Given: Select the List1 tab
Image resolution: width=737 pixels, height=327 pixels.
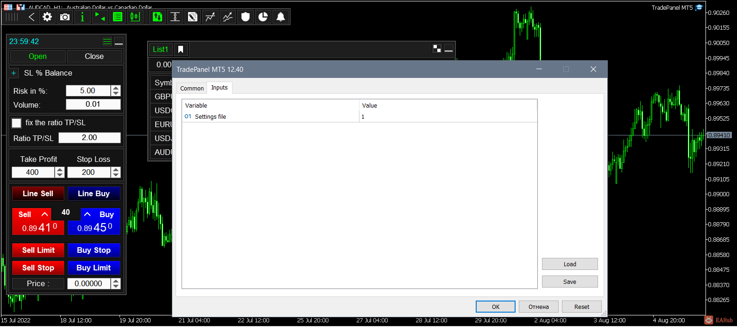Looking at the screenshot, I should (161, 49).
